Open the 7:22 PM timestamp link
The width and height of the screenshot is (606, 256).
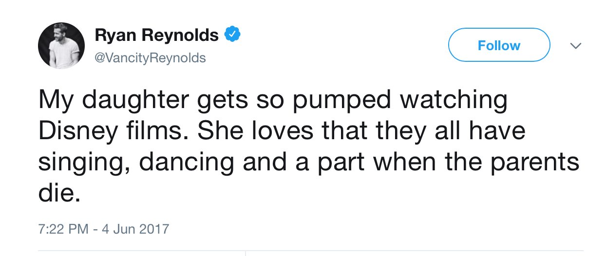62,229
